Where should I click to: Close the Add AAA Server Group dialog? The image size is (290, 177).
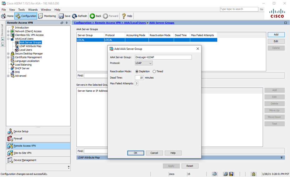point(198,49)
